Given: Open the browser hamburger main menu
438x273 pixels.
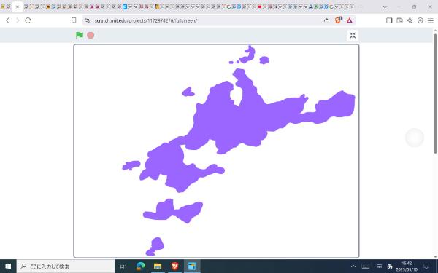Looking at the screenshot, I should coord(431,20).
